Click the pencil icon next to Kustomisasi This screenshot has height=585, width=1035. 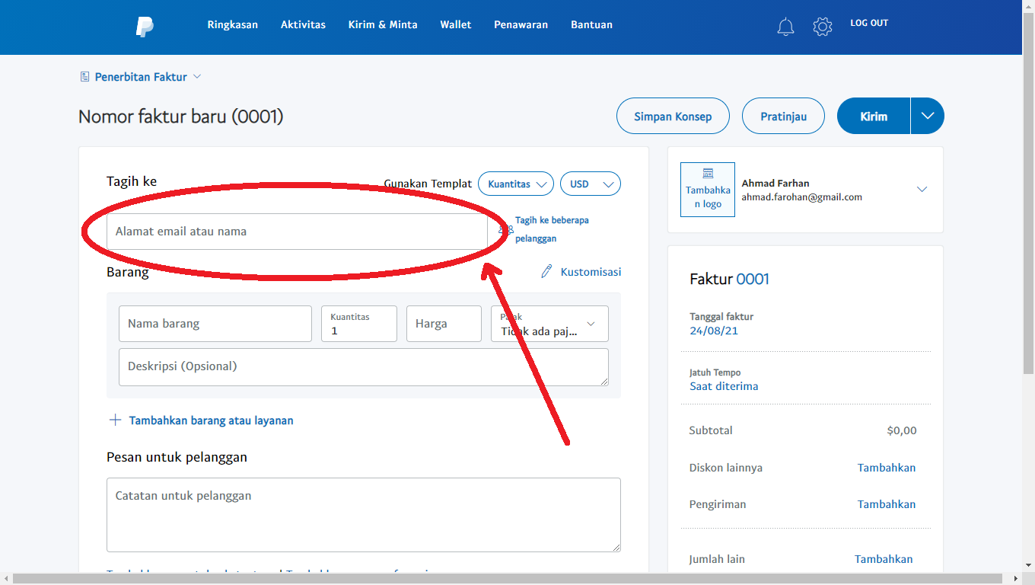point(545,270)
